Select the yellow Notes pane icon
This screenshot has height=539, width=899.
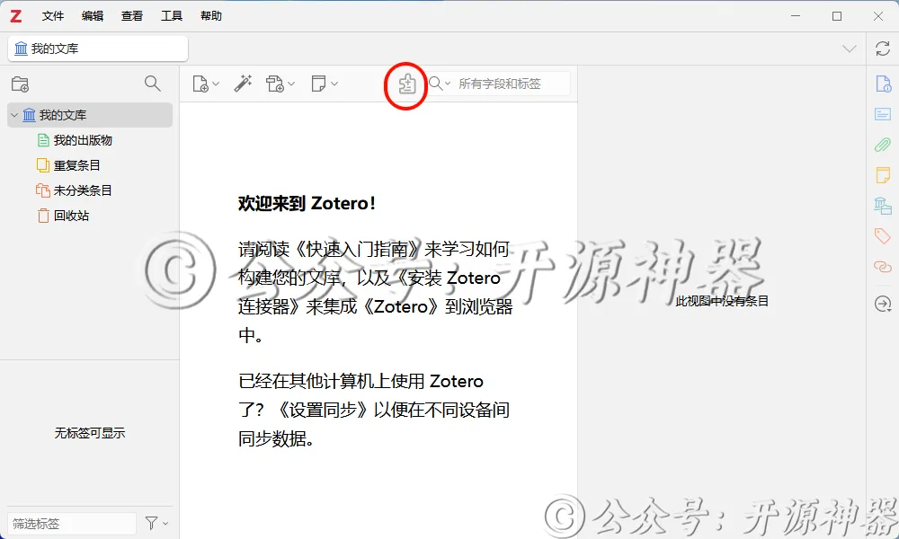(882, 177)
